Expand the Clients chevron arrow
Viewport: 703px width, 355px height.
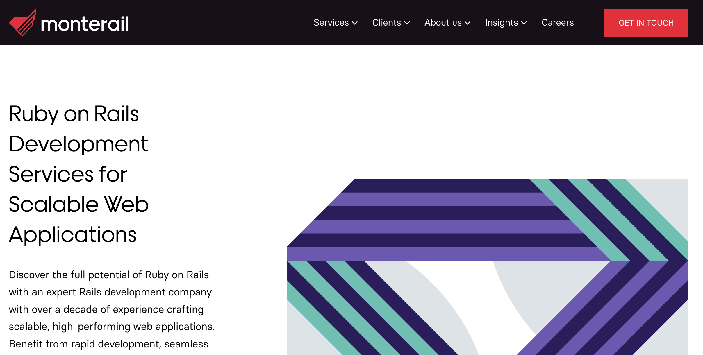(x=407, y=23)
